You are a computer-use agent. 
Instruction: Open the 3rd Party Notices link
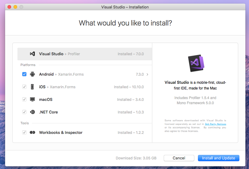click(x=215, y=124)
